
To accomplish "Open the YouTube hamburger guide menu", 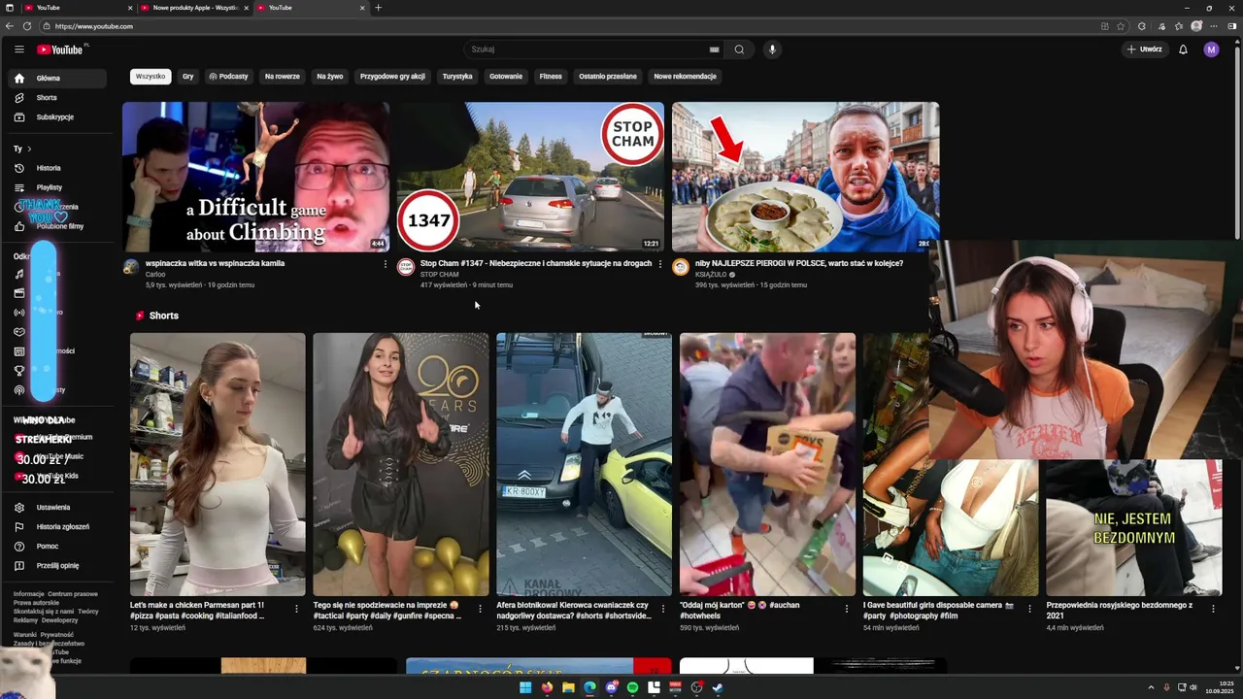I will tap(18, 50).
